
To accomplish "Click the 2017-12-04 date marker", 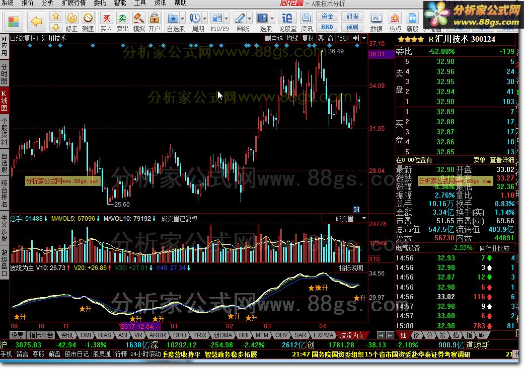I will [139, 326].
